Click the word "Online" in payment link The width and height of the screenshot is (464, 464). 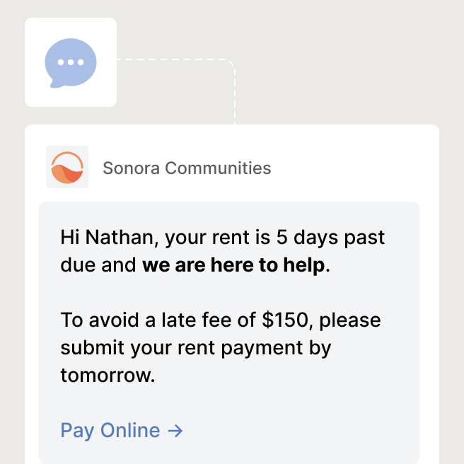point(130,430)
